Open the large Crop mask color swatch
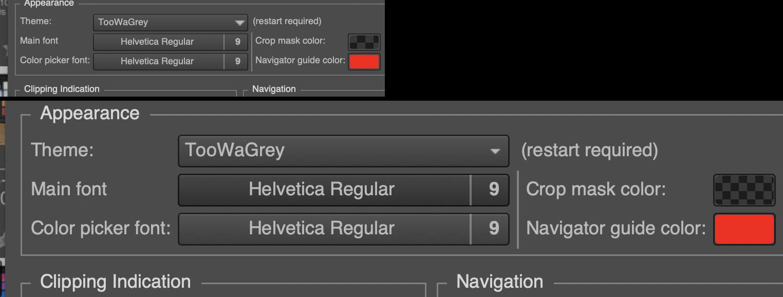 744,190
